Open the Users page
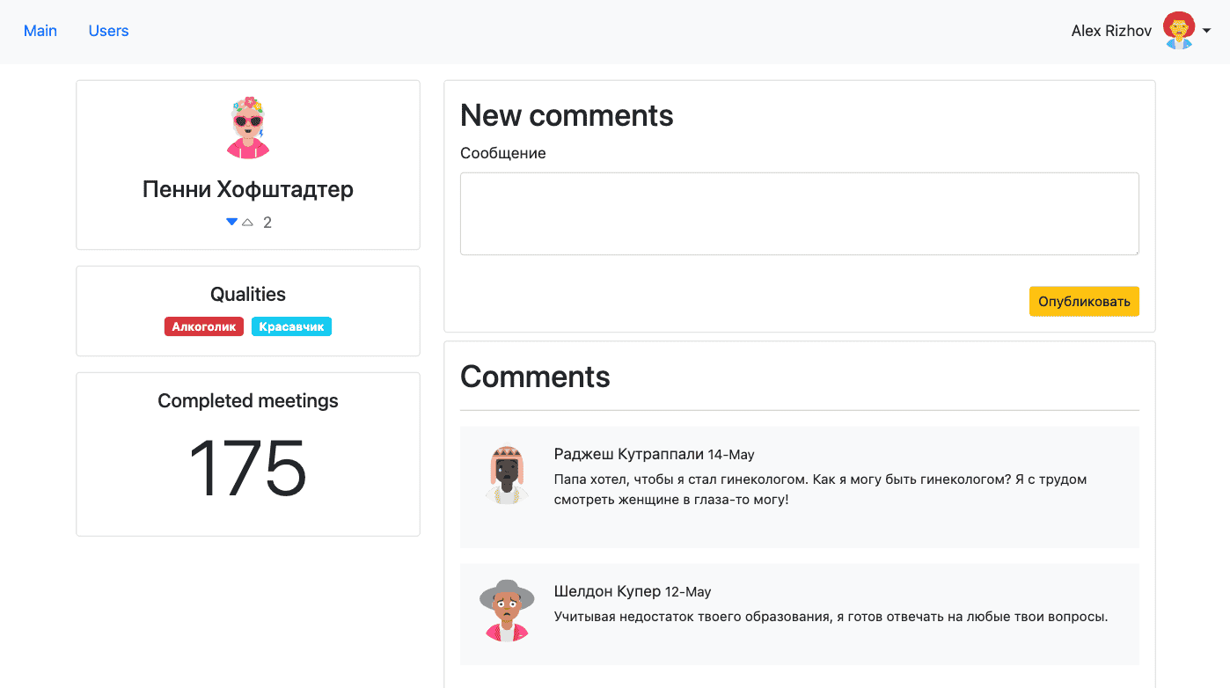 [x=108, y=31]
